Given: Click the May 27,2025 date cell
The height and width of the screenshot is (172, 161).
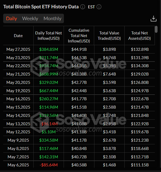Looking at the screenshot, I should 18,49.
